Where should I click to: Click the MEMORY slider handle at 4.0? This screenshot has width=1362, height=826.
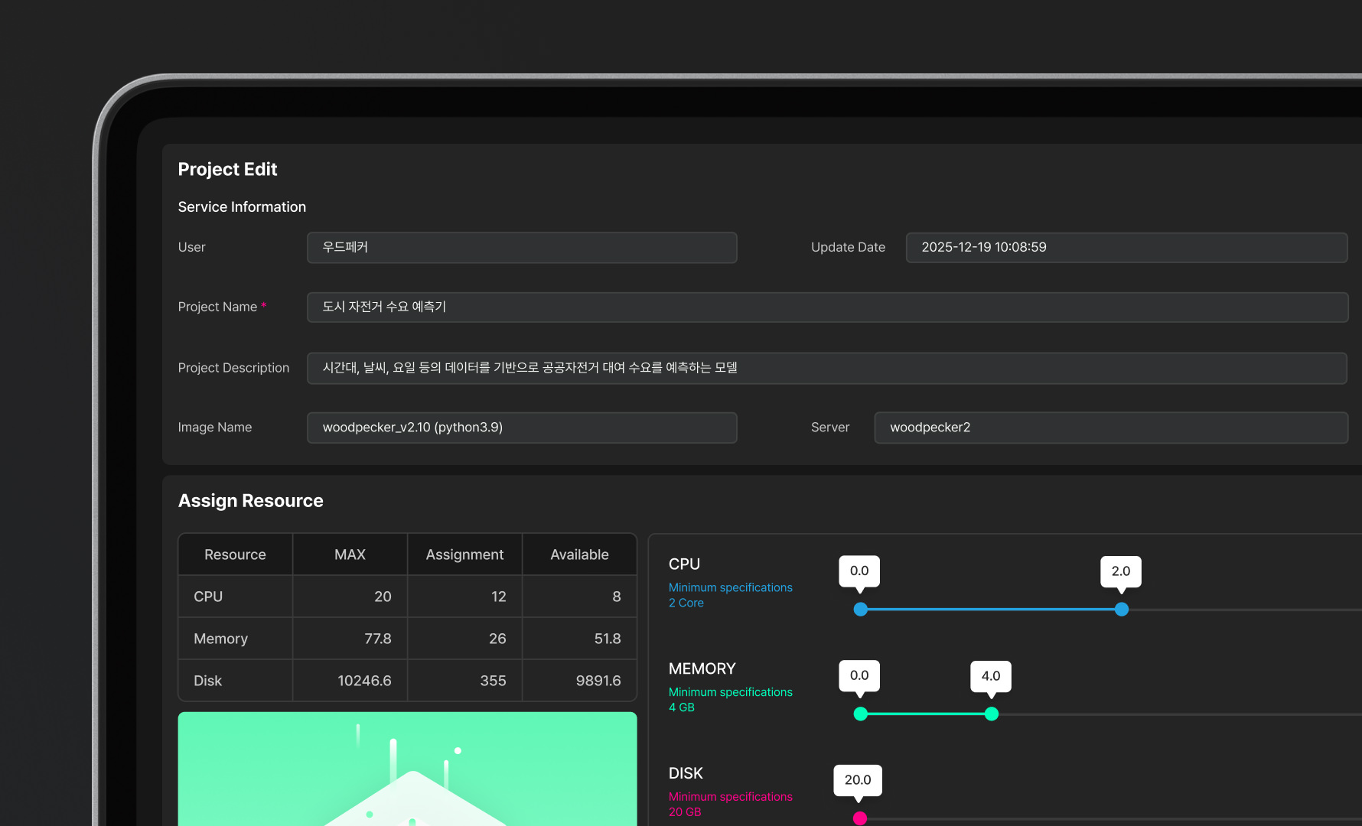pos(992,714)
